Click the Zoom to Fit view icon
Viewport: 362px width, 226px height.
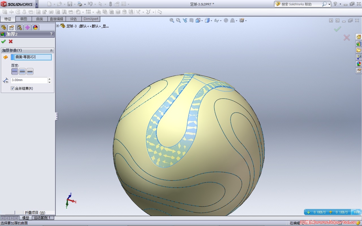[x=172, y=20]
